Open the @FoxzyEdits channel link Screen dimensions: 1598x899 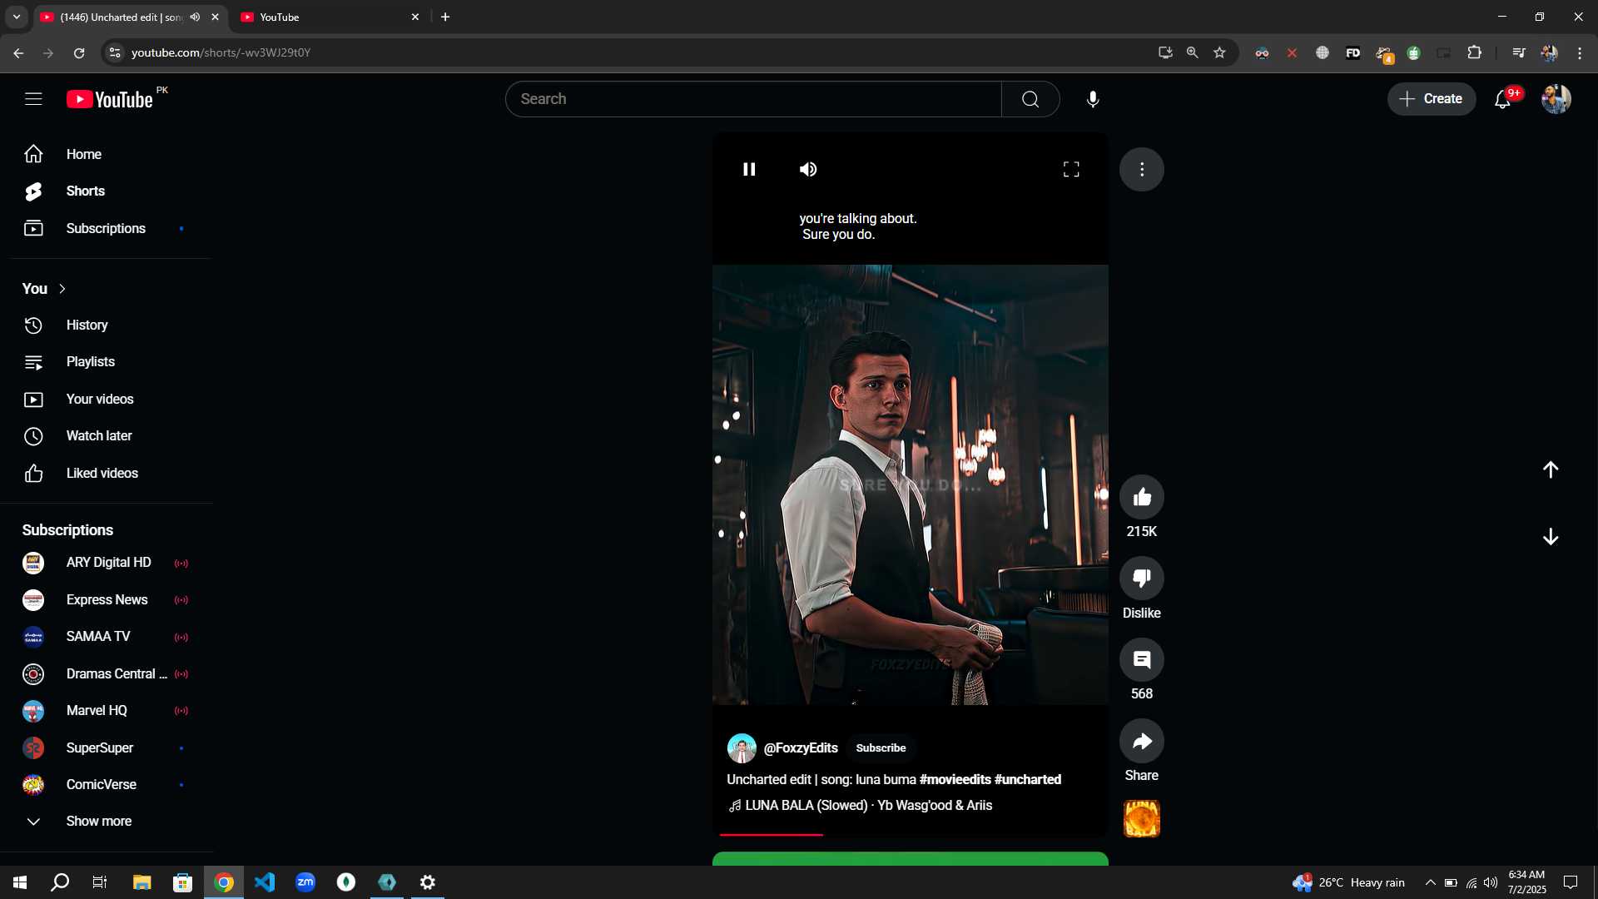coord(801,748)
